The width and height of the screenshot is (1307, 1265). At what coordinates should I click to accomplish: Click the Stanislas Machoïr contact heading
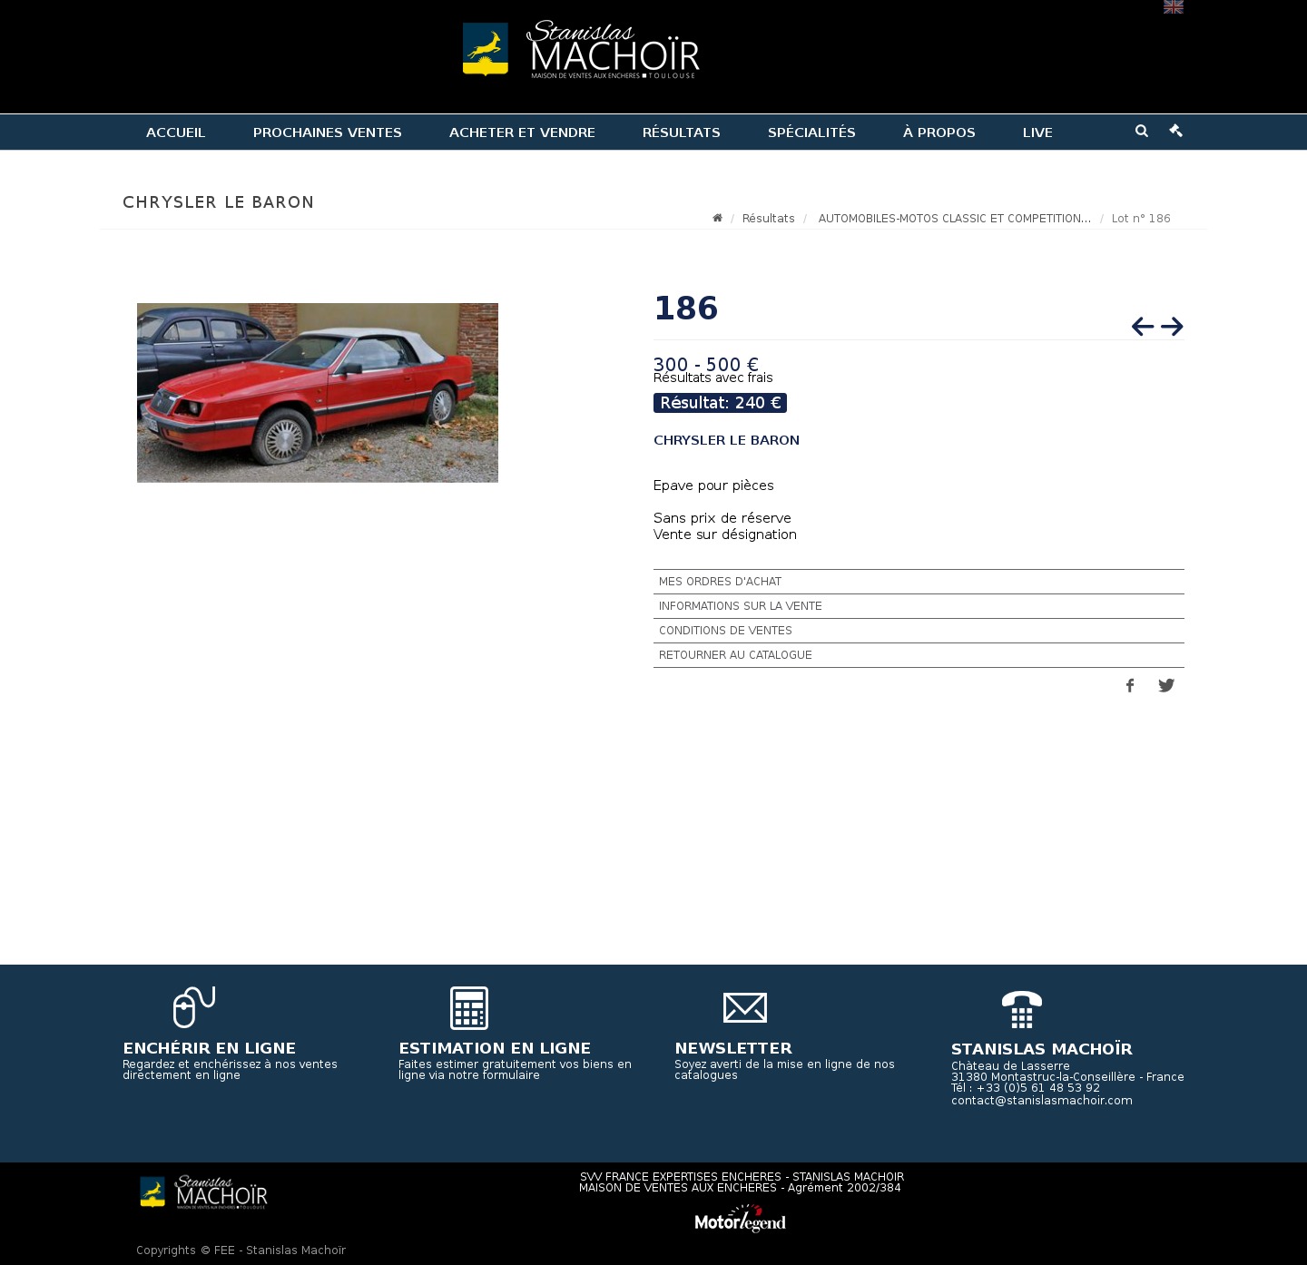[1042, 1049]
